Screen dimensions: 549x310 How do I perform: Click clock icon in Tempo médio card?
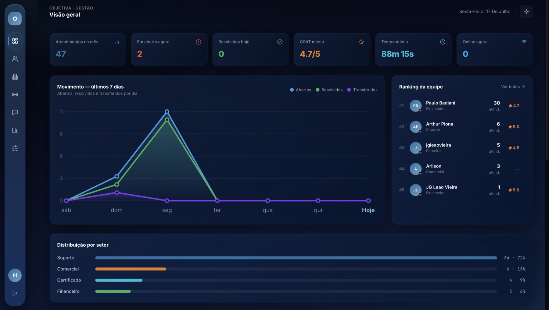coord(443,42)
